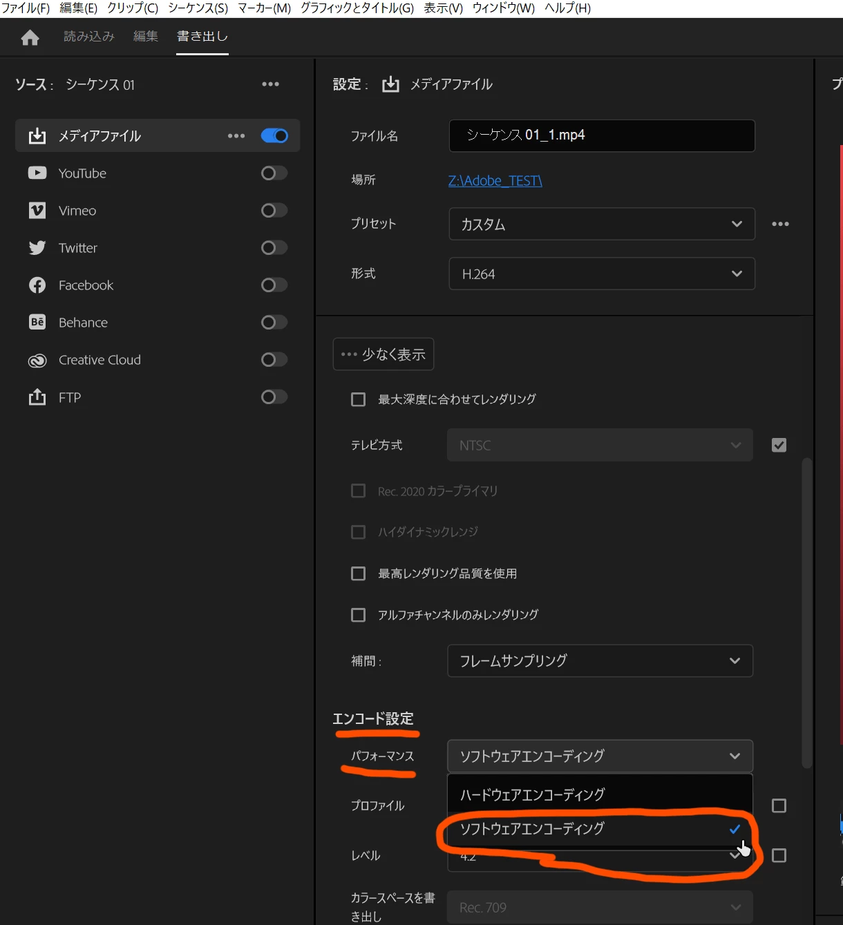Open source sequence options (three dots)

point(270,84)
